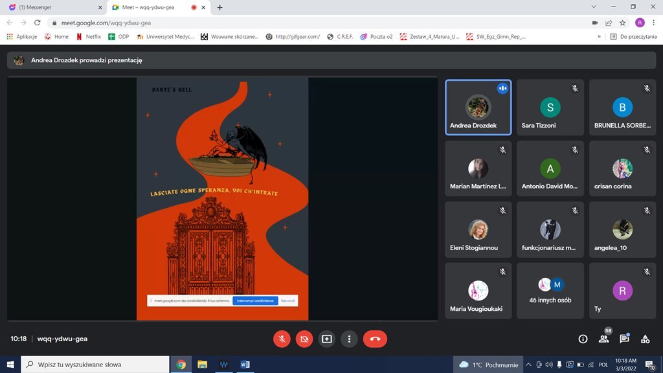Open Word from the taskbar
Screen dimensions: 663x373
pyautogui.click(x=245, y=365)
